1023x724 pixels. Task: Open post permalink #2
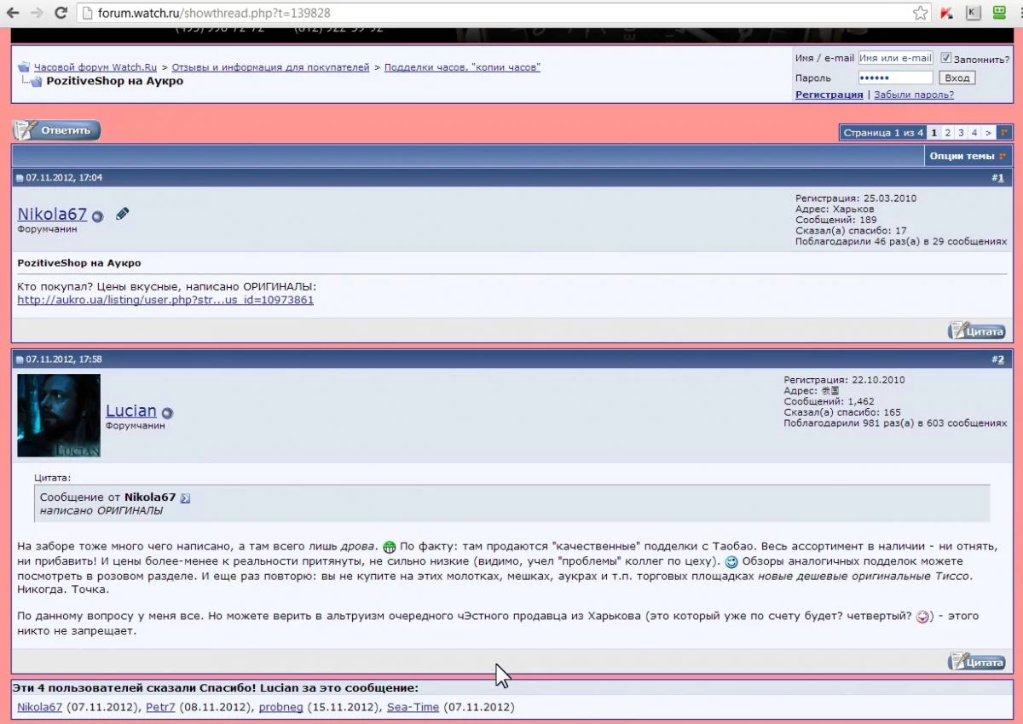tap(1000, 359)
